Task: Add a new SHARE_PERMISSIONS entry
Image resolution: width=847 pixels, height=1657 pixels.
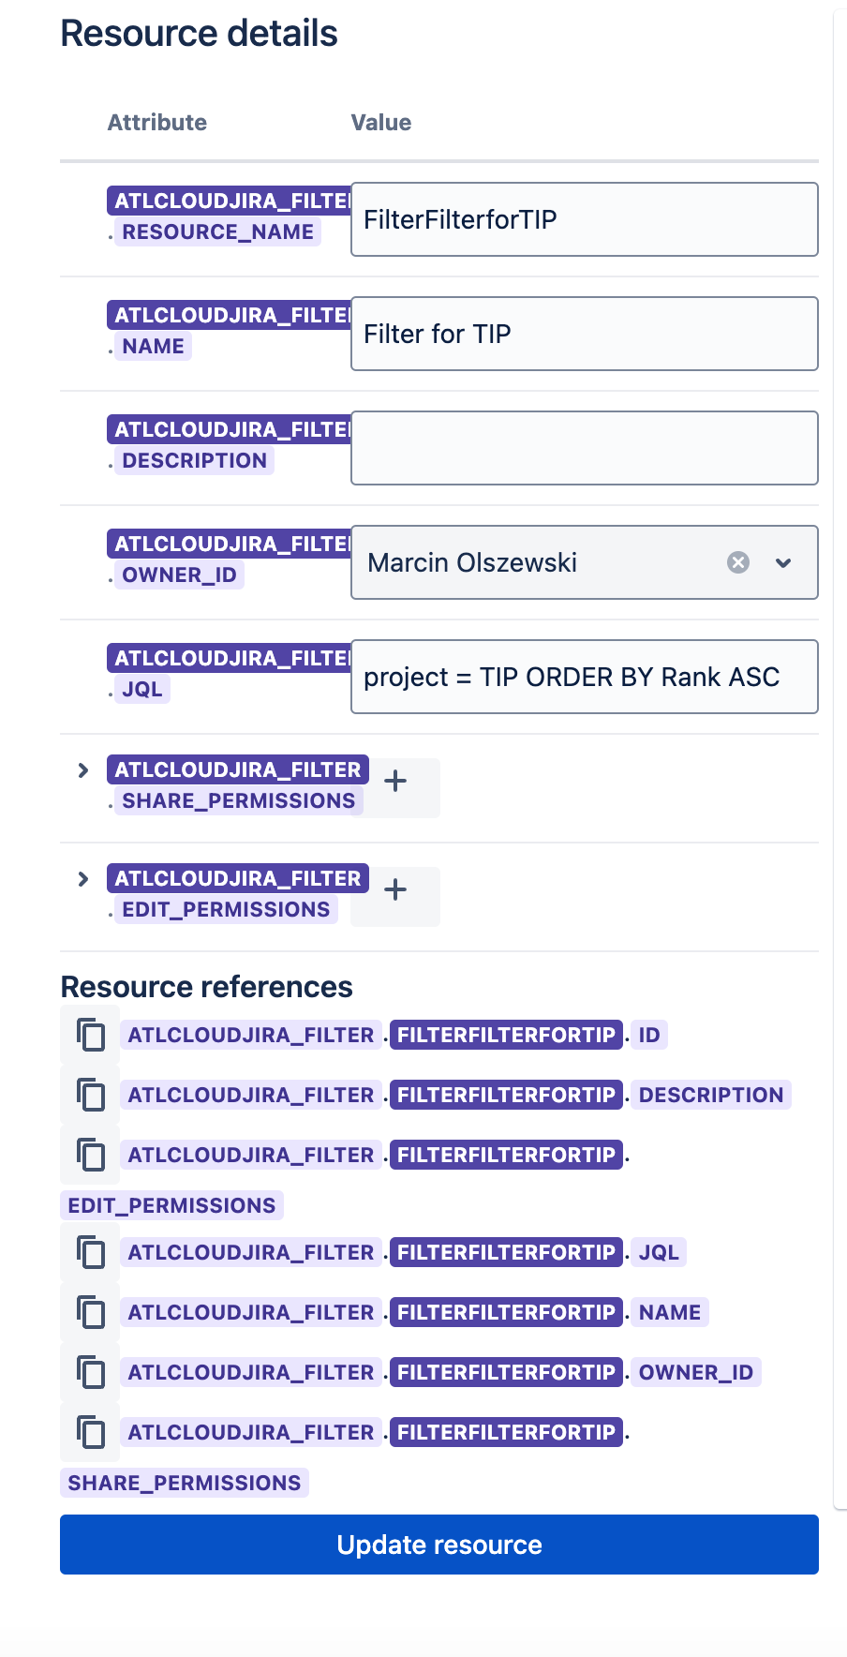Action: [395, 782]
